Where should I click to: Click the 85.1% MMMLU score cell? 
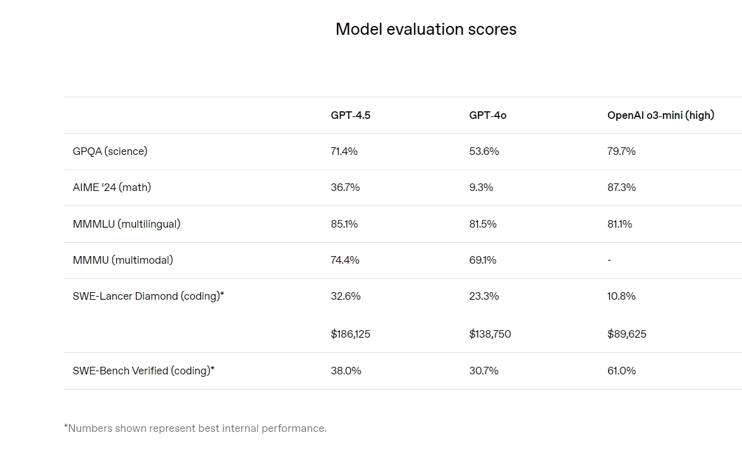(344, 224)
